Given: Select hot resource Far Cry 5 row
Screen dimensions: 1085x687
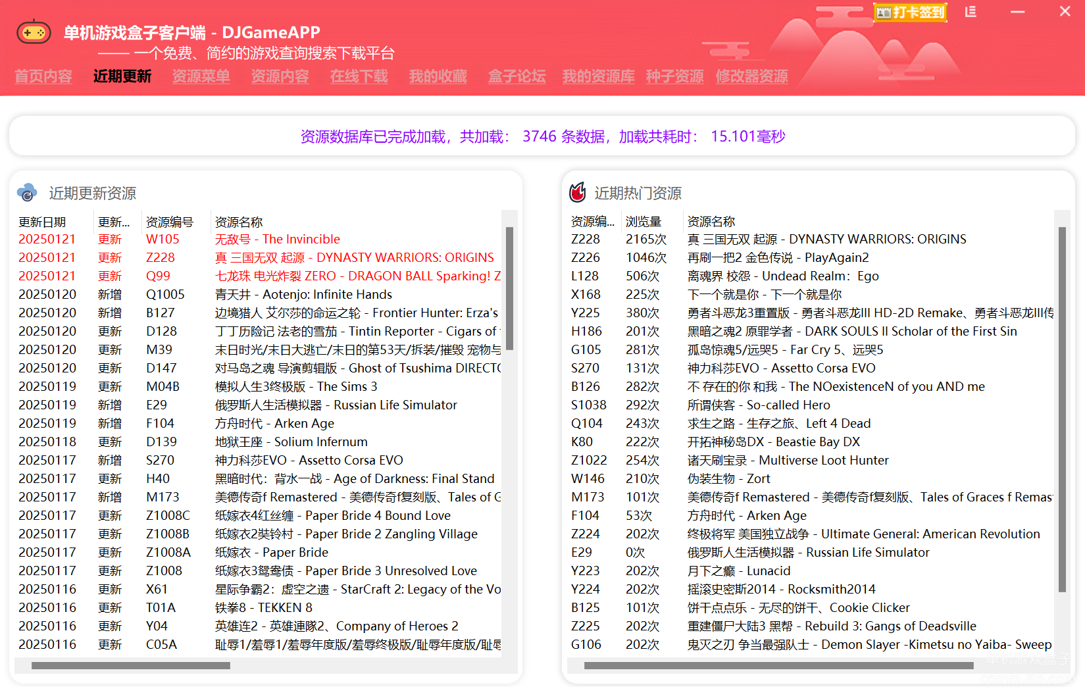Looking at the screenshot, I should click(x=811, y=349).
